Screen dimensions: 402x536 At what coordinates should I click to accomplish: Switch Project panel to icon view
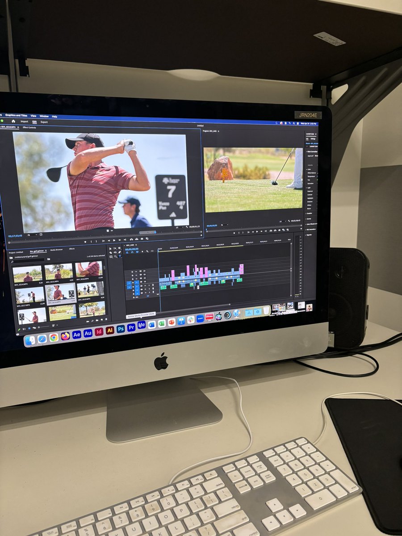point(29,328)
